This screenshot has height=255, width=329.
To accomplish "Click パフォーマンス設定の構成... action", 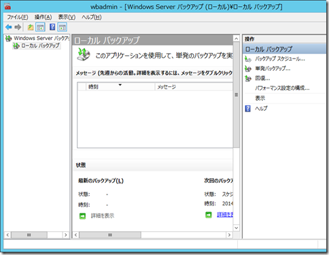I will click(282, 88).
